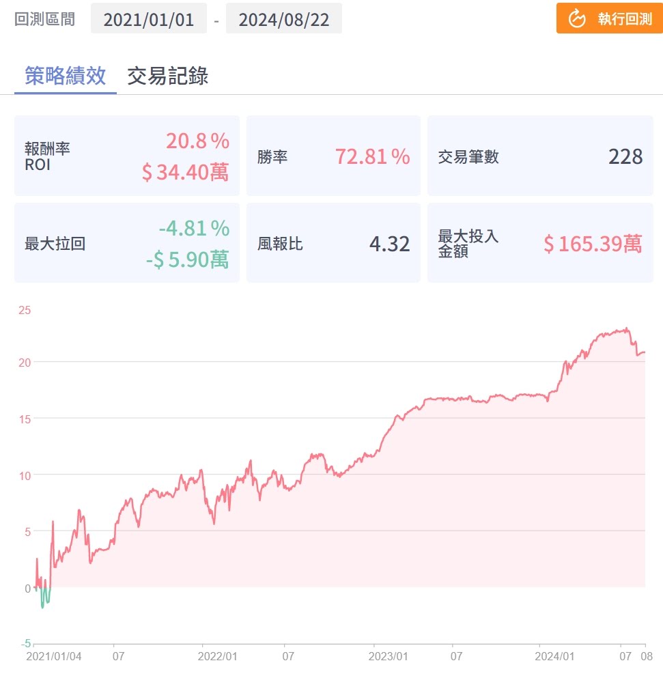Click the start date field 2021/01/01
Screen dimensions: 663x678
tap(149, 19)
